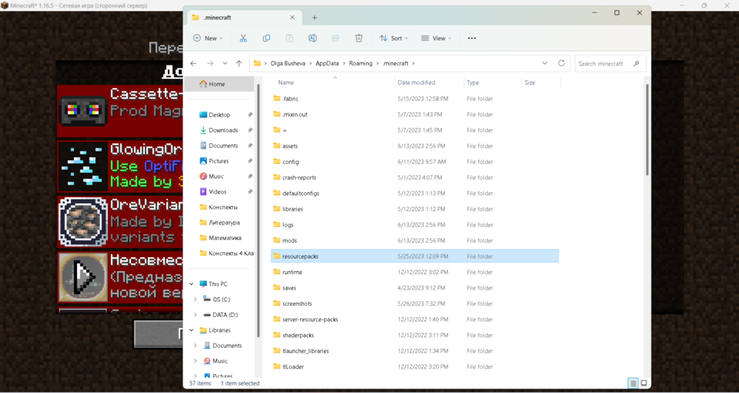Select the resourcepacks folder
The width and height of the screenshot is (739, 393).
(x=415, y=256)
